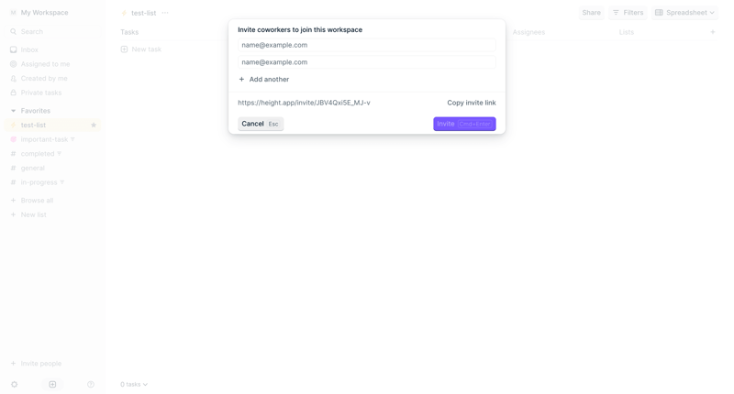
Task: Click the quick-add task icon in bottom bar
Action: [52, 385]
